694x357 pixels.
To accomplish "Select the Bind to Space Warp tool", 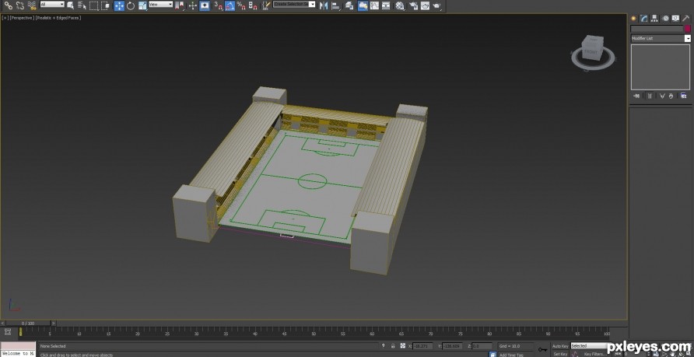I will (x=31, y=5).
